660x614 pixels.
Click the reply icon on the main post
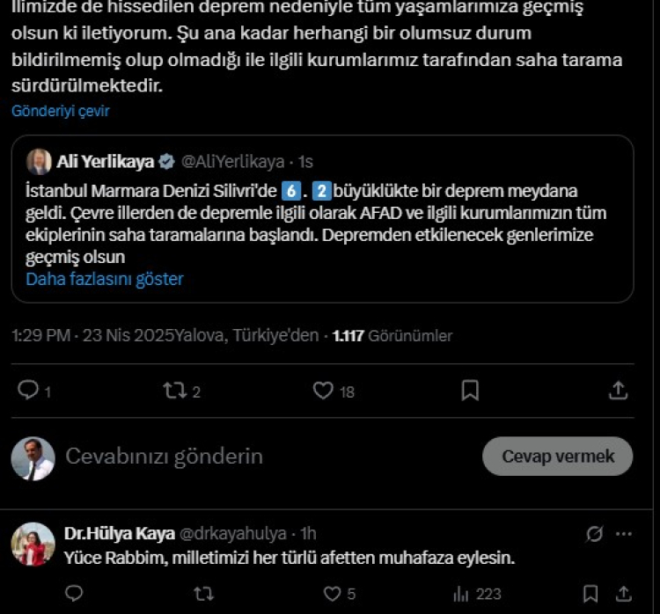(x=28, y=390)
